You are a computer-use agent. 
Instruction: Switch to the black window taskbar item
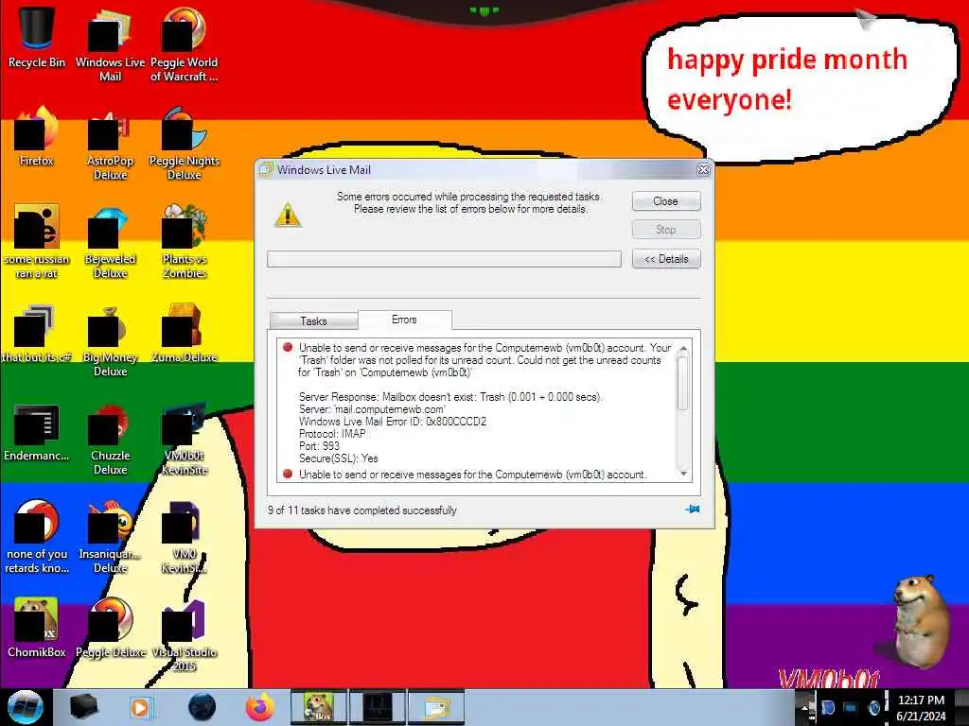(378, 707)
